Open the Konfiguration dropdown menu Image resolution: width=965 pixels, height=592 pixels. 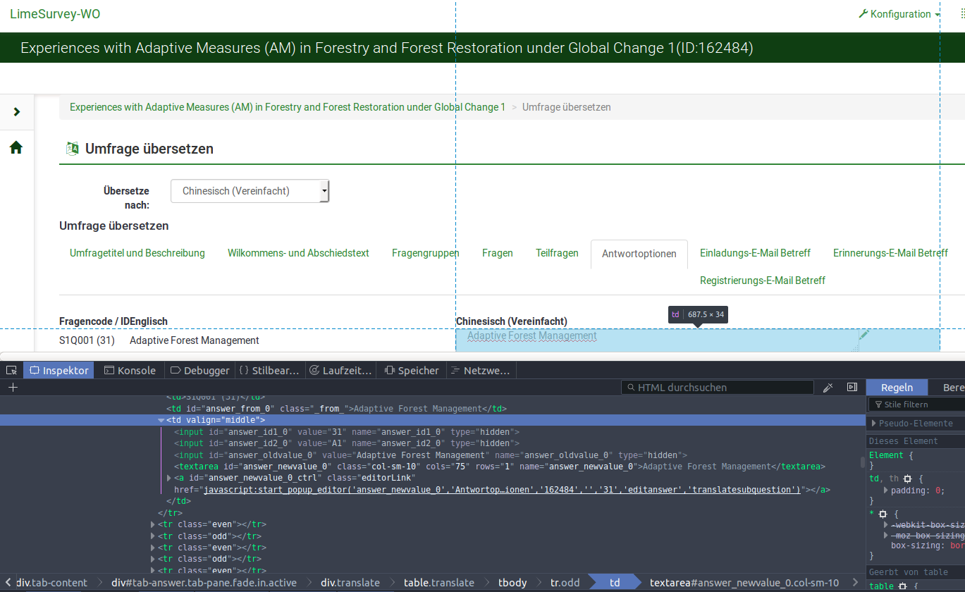(899, 14)
